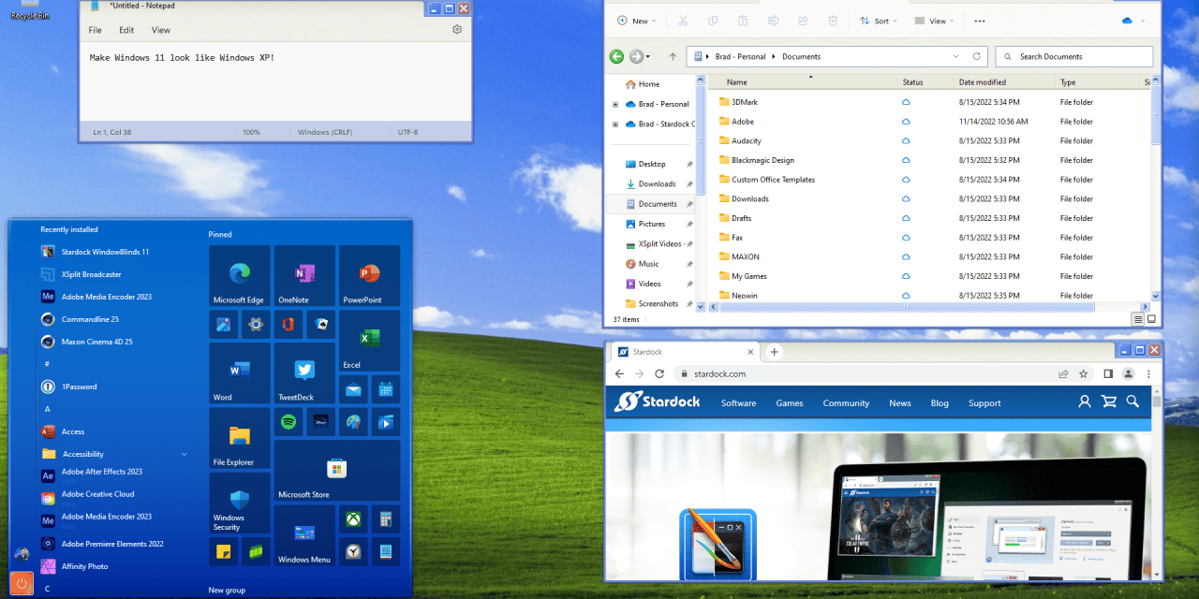Click the refresh icon in File Explorer
The width and height of the screenshot is (1199, 599).
click(977, 56)
